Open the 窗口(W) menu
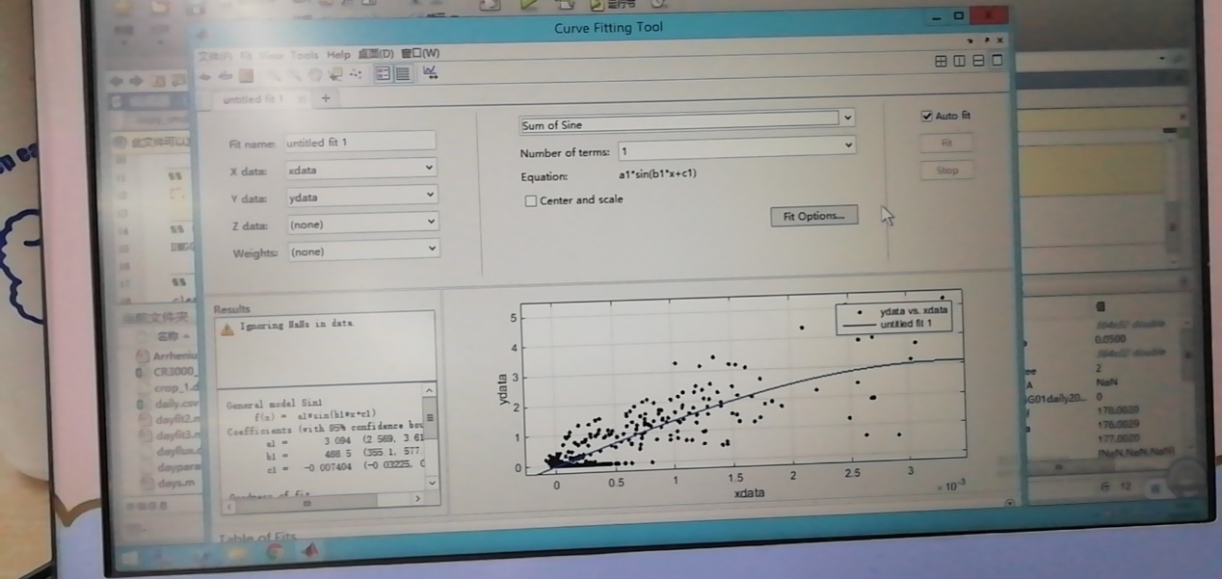1222x579 pixels. click(x=419, y=53)
